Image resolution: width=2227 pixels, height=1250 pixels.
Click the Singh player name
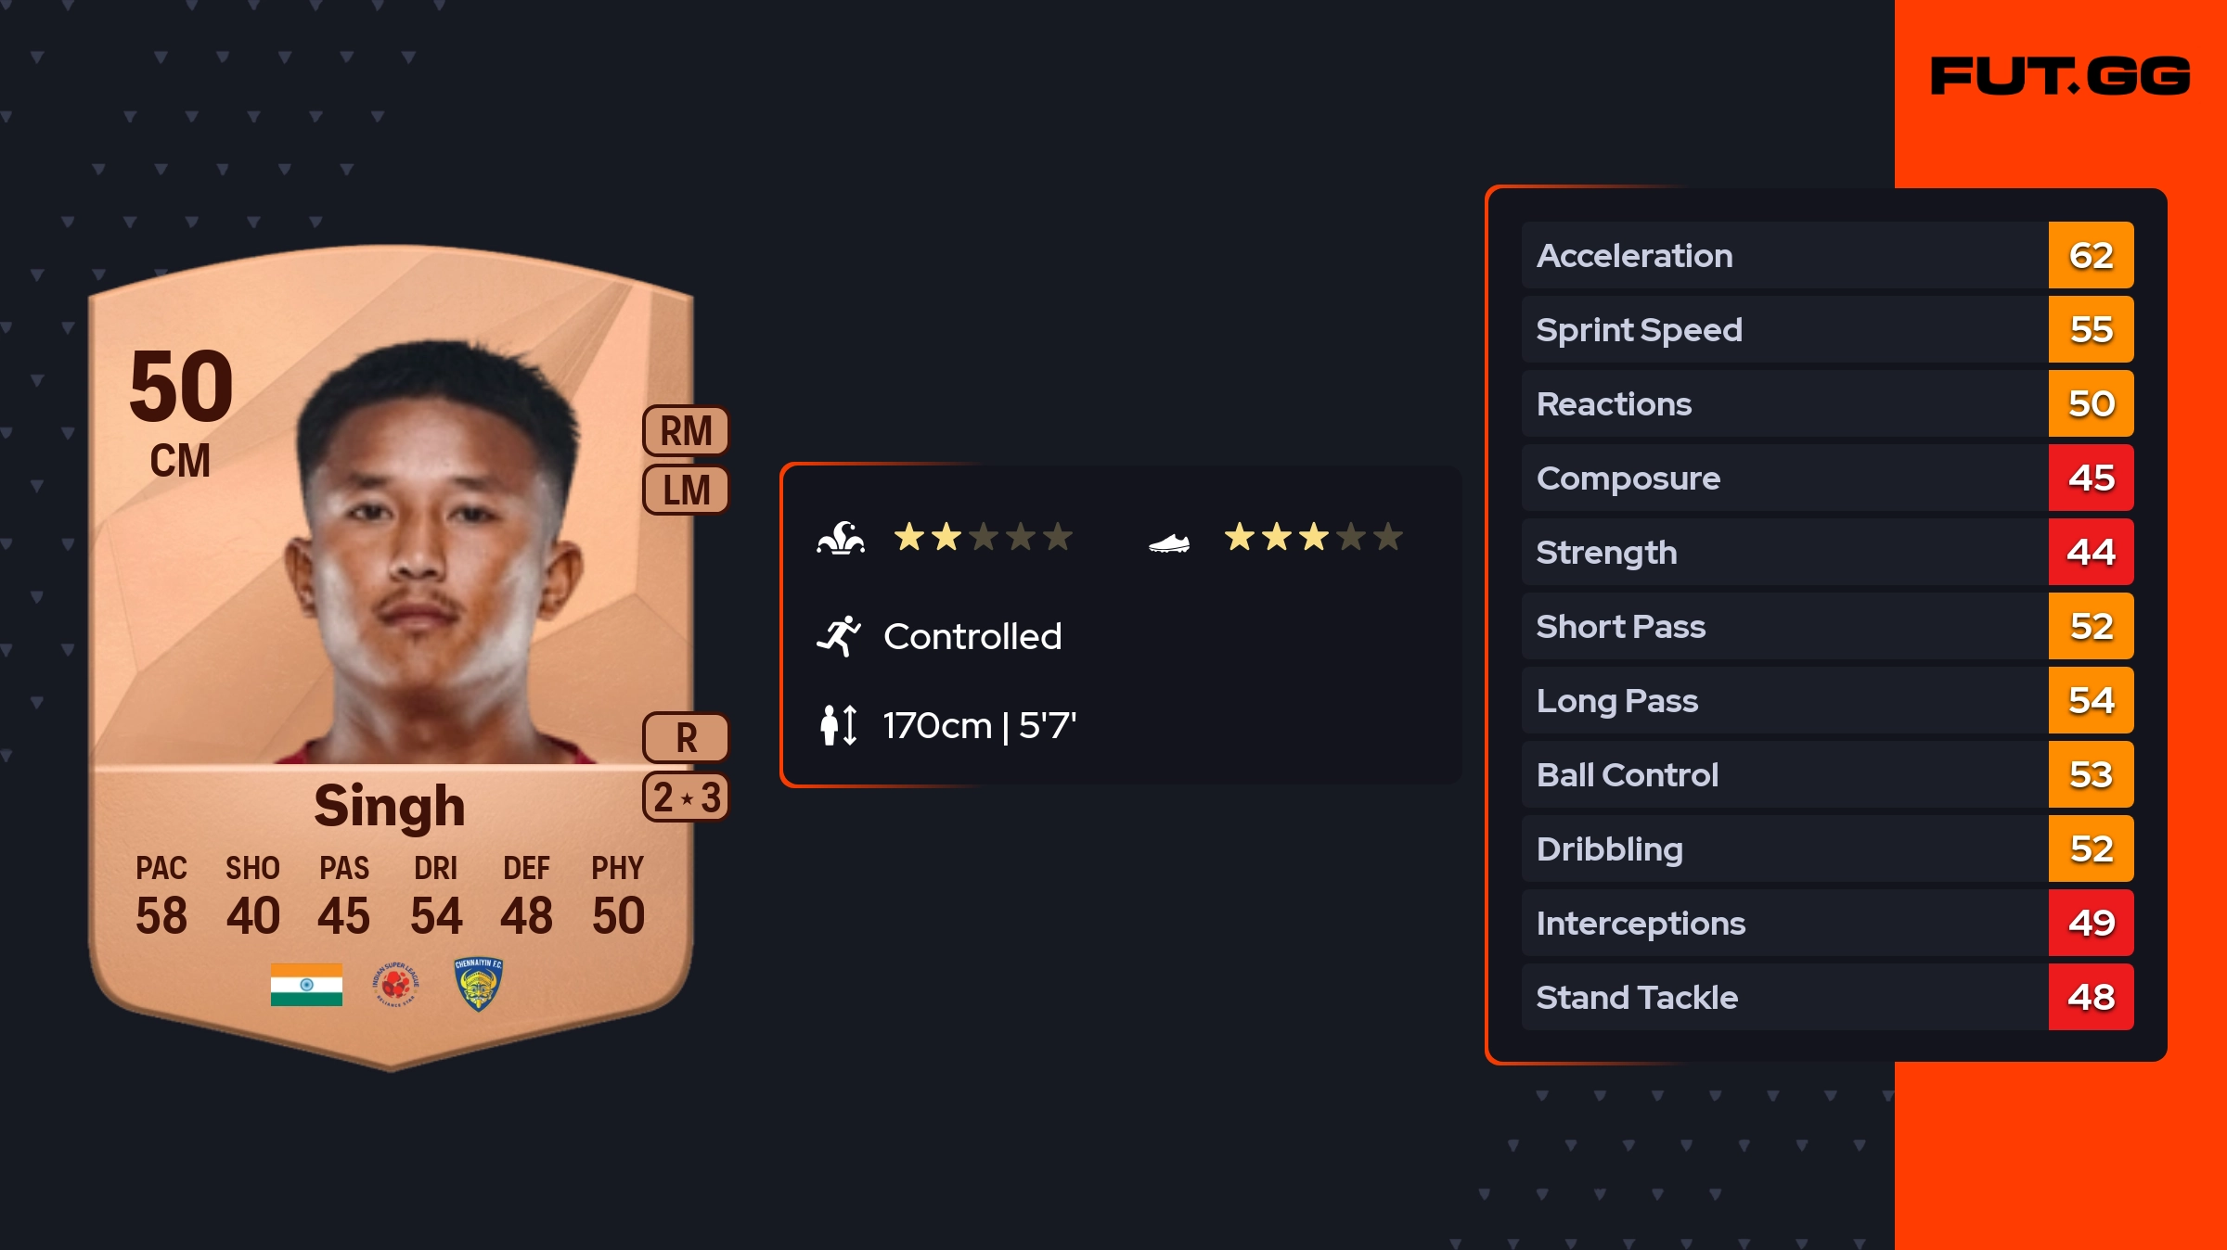[x=390, y=805]
